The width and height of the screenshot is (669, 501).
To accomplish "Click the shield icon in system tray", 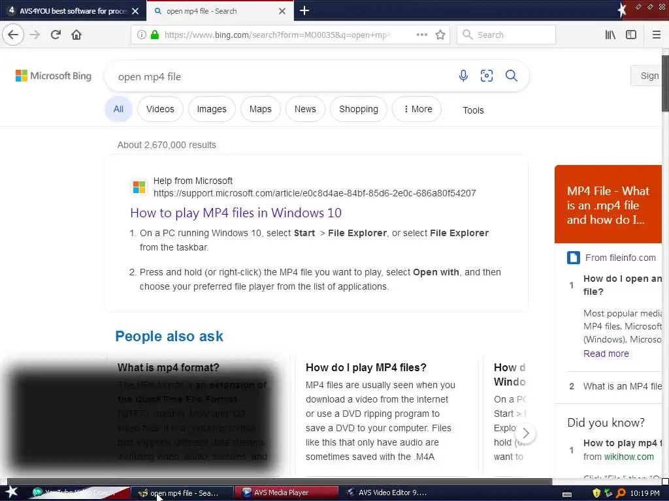I will tap(596, 493).
